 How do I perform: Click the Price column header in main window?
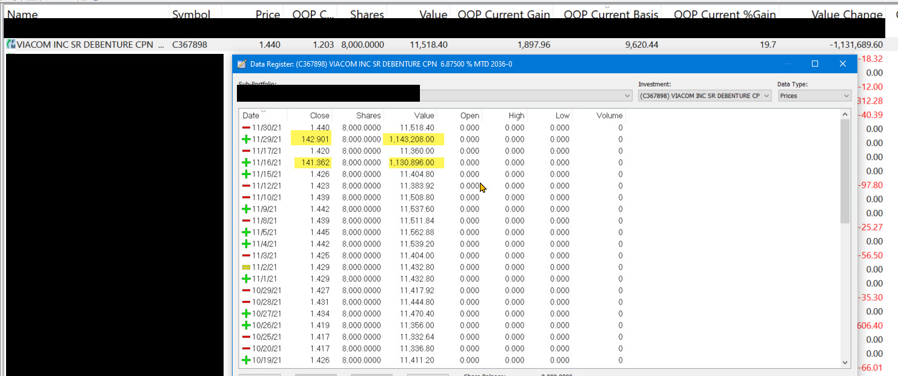click(253, 14)
